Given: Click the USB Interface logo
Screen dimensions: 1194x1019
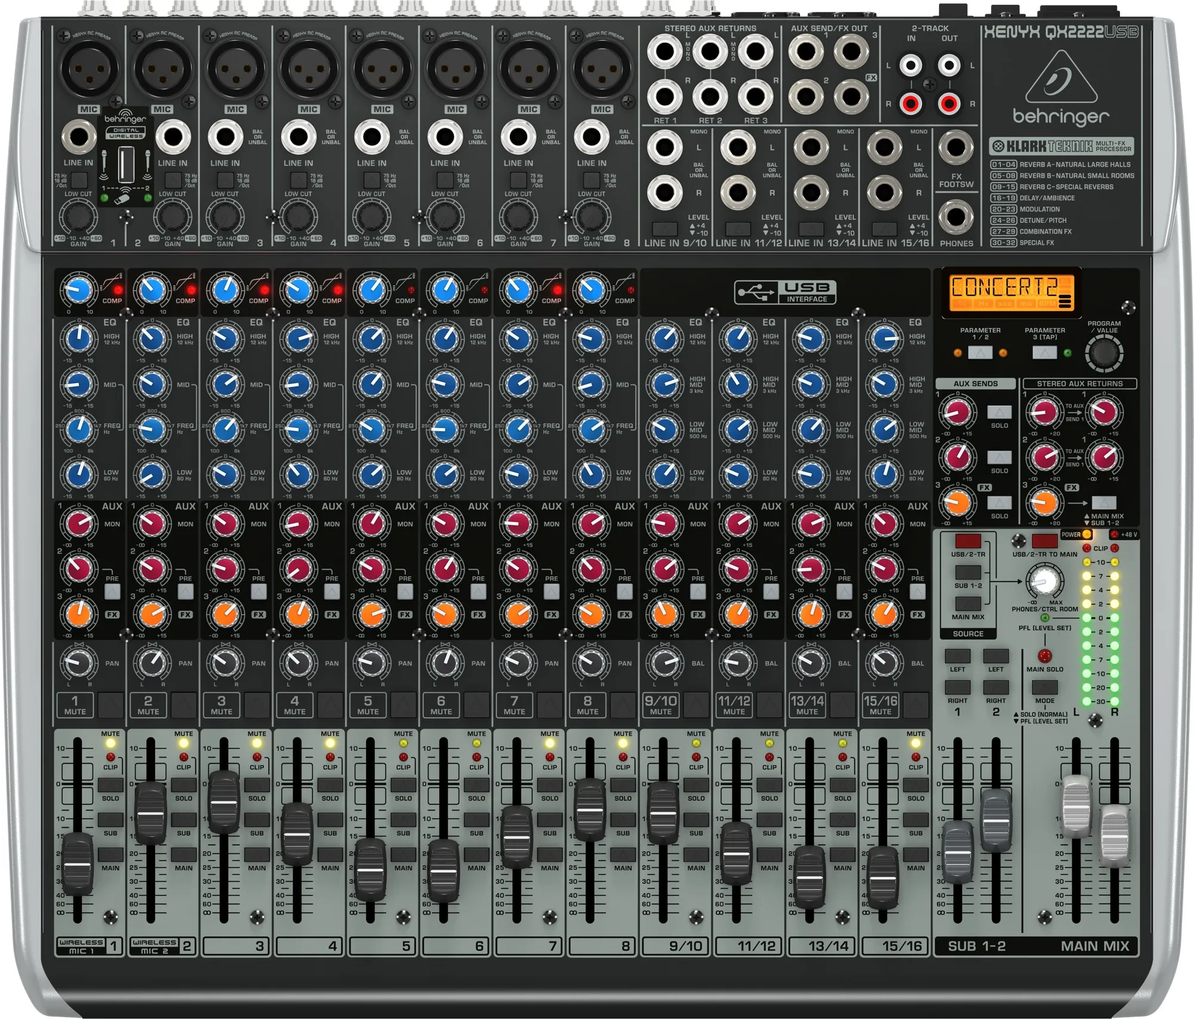Looking at the screenshot, I should click(x=785, y=292).
